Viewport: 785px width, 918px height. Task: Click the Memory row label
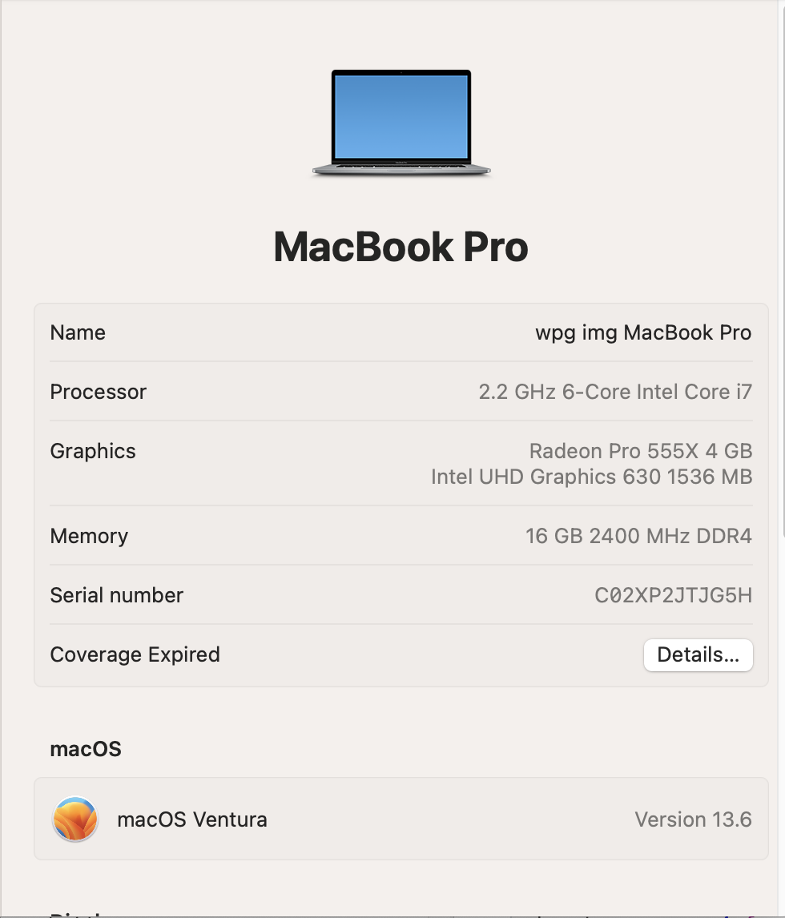coord(89,536)
